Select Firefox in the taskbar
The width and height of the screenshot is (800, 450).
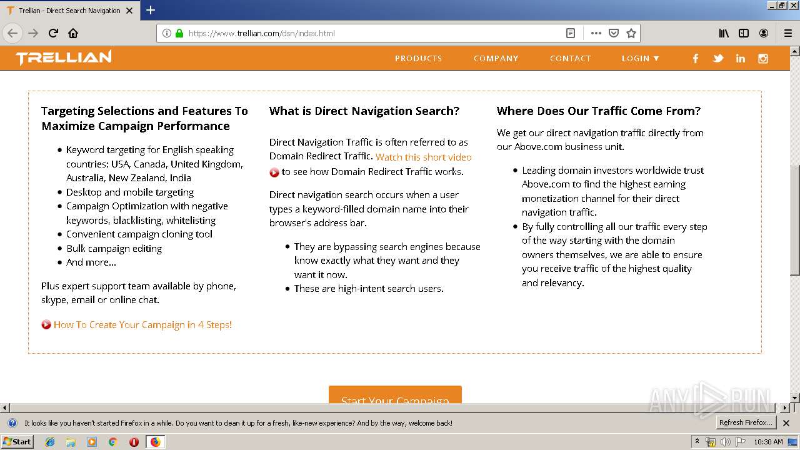(155, 442)
